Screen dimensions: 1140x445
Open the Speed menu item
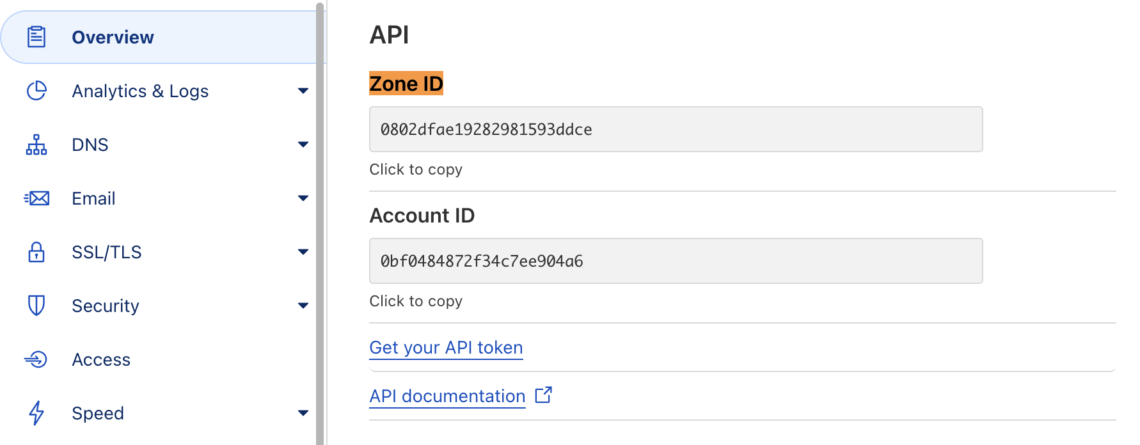(x=160, y=413)
